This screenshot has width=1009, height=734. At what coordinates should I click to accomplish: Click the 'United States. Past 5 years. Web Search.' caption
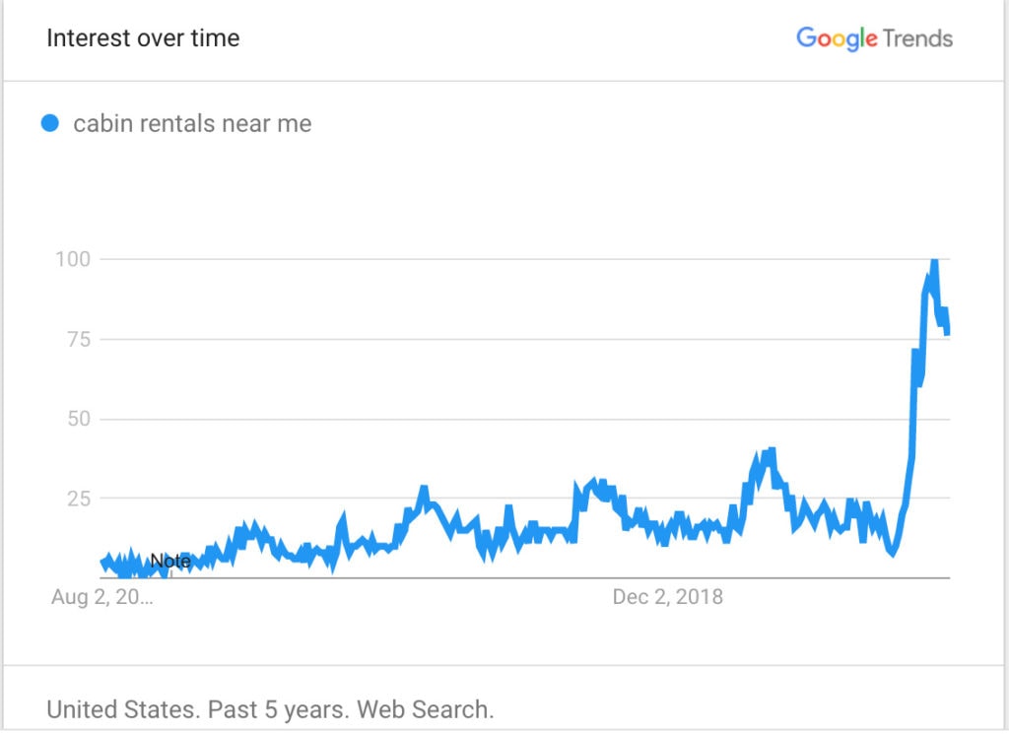pyautogui.click(x=270, y=709)
